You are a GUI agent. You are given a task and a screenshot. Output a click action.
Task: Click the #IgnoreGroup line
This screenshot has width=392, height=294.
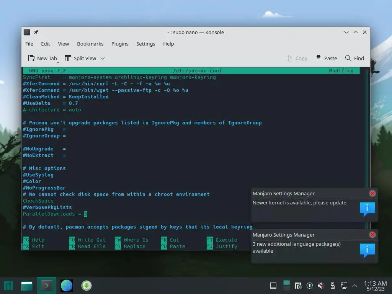click(44, 136)
